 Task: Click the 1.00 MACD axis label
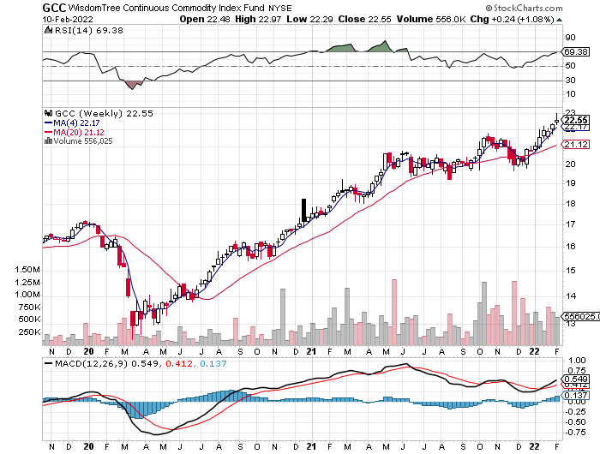[577, 361]
